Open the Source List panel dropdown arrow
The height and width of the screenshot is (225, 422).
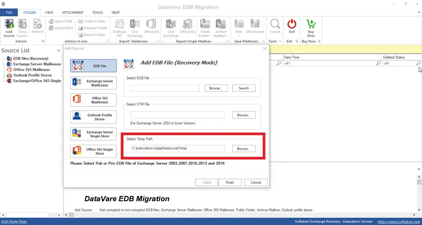coord(59,51)
